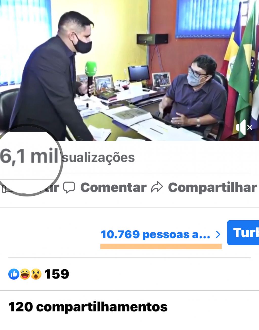
Task: Click the visualizações view count text
Action: pyautogui.click(x=99, y=158)
